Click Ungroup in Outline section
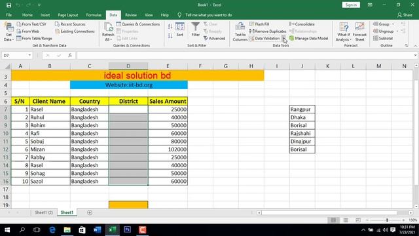Viewport: 419px width, 236px height. 384,31
